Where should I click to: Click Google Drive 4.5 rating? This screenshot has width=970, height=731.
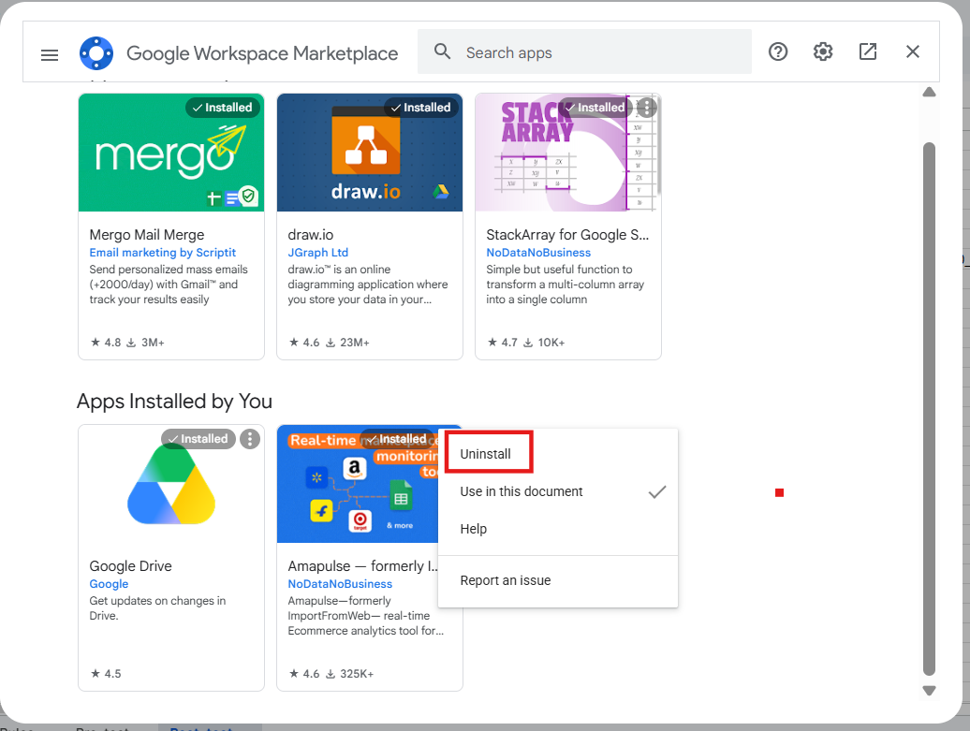pyautogui.click(x=106, y=674)
